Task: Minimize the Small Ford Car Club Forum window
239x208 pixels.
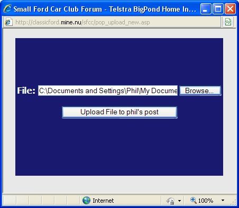Action: (x=206, y=9)
